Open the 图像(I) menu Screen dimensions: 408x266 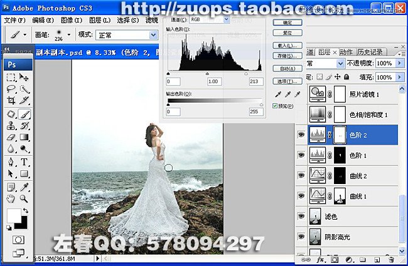[x=72, y=20]
